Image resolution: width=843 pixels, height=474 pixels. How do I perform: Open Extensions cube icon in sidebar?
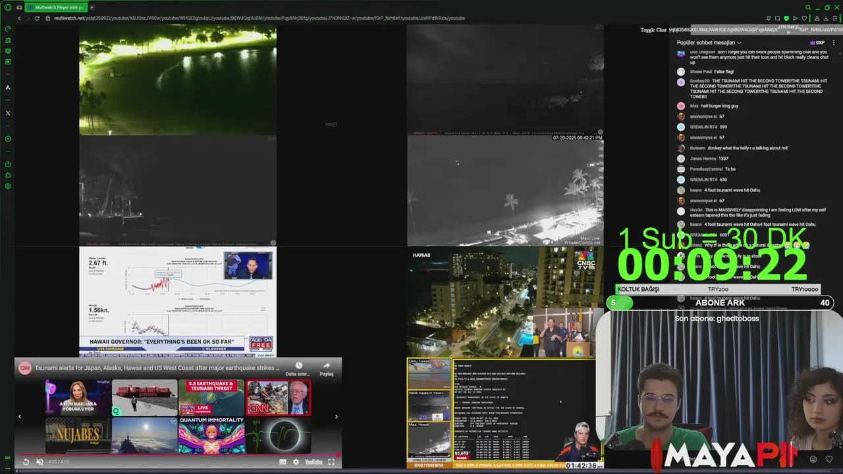pyautogui.click(x=8, y=175)
